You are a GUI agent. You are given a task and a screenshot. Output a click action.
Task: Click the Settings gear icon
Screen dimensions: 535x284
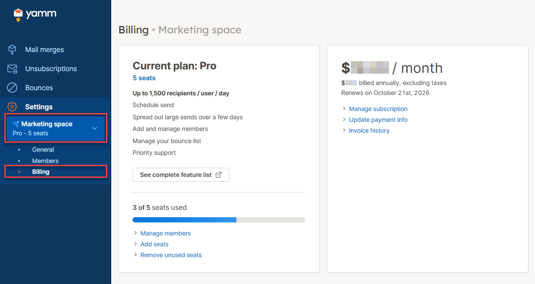13,106
